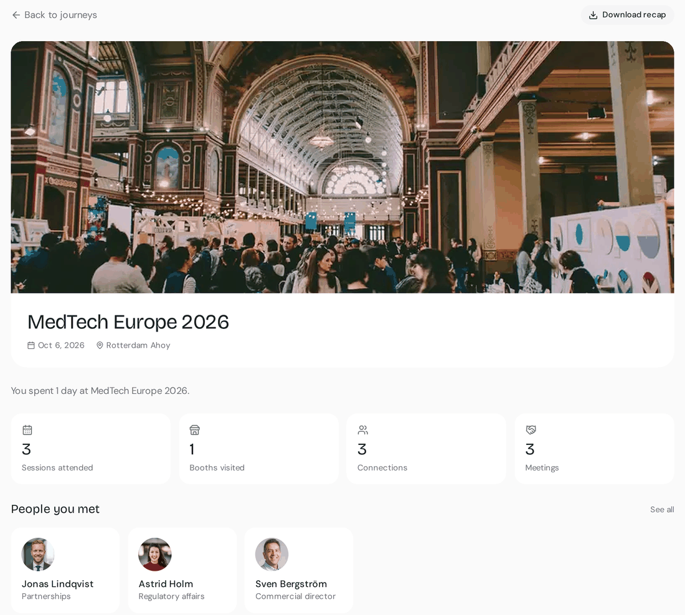Go back to journeys
The width and height of the screenshot is (685, 615).
click(54, 15)
